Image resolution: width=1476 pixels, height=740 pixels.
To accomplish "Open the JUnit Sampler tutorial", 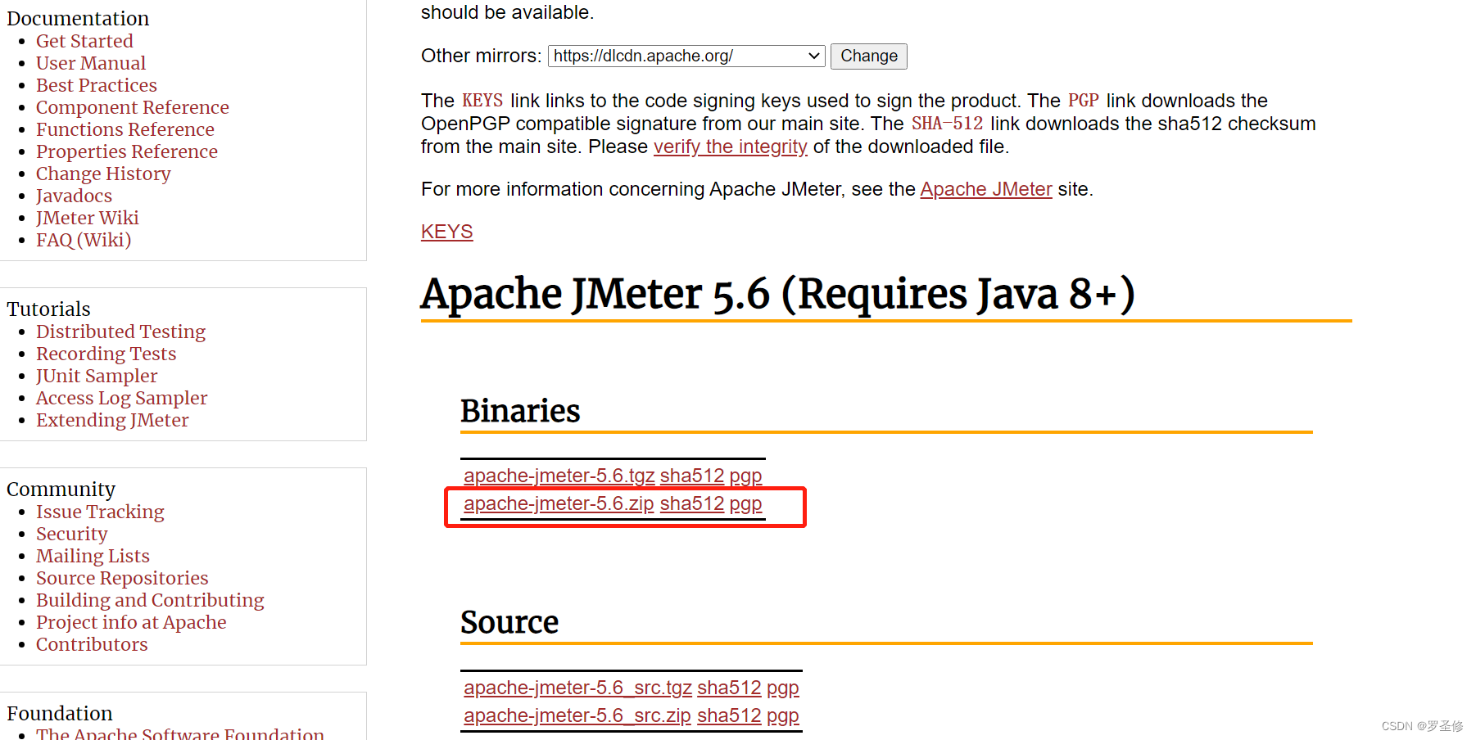I will coord(97,376).
